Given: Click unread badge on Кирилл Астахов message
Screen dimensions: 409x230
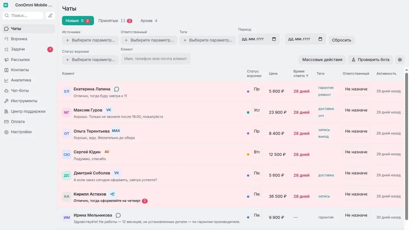Looking at the screenshot, I should 145,201.
